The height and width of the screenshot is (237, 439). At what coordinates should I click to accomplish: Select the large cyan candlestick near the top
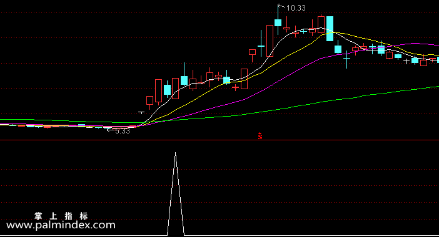tap(330, 29)
